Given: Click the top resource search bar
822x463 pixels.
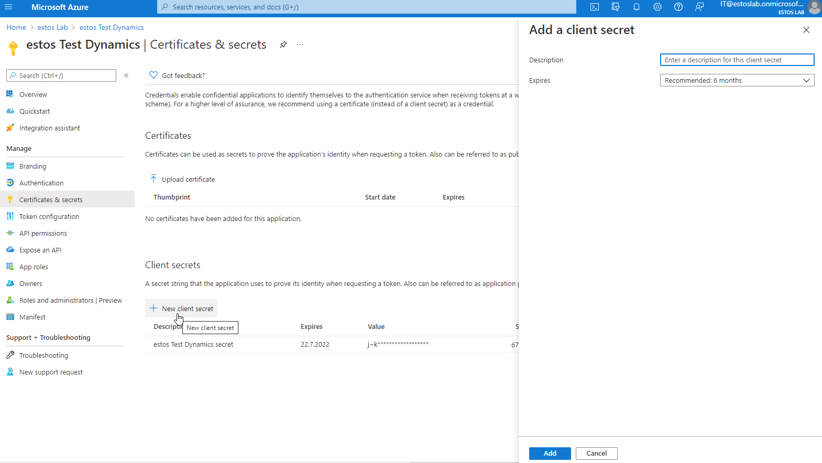Looking at the screenshot, I should [x=367, y=7].
